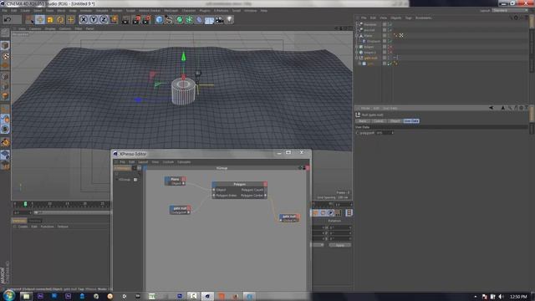Add a camera with the camera icon
Image resolution: width=535 pixels, height=301 pixels.
219,20
